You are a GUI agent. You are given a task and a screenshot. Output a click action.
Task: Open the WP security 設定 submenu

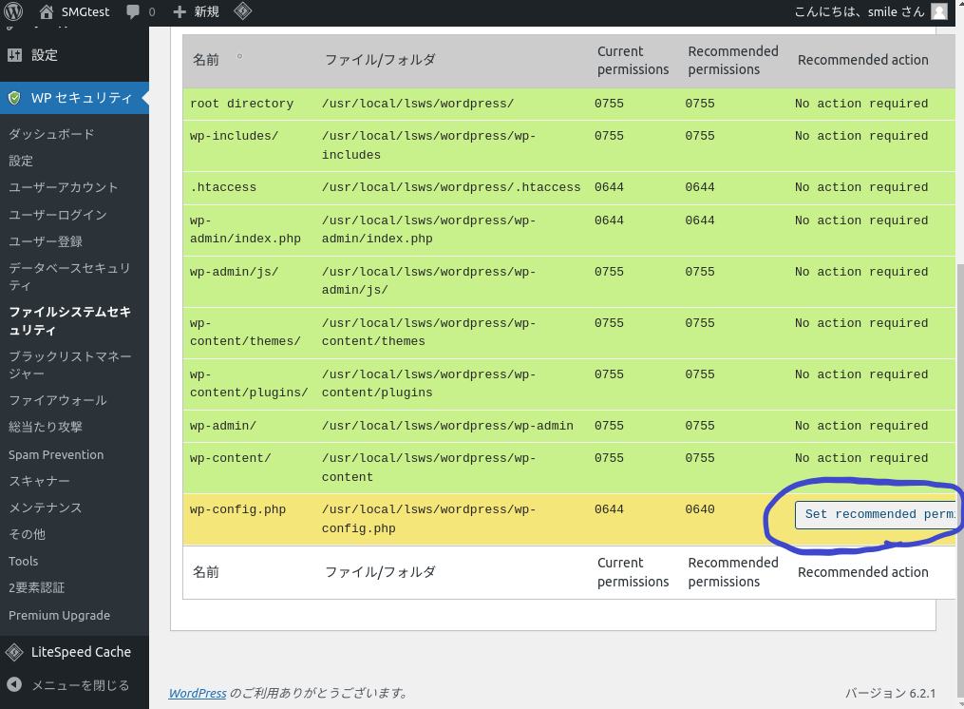[x=21, y=161]
